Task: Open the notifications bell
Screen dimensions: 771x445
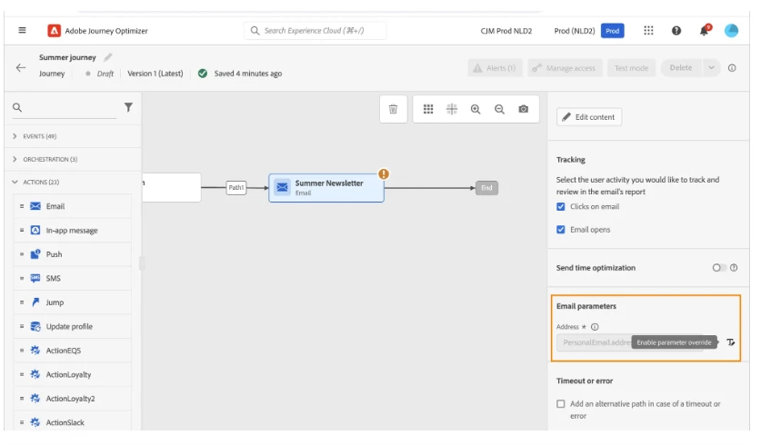Action: [x=704, y=31]
